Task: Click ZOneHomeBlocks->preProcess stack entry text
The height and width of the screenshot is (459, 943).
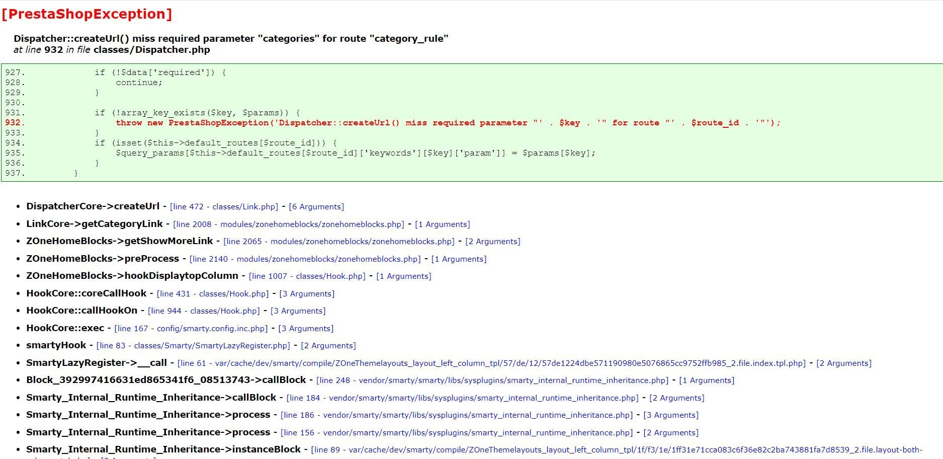Action: pyautogui.click(x=103, y=259)
